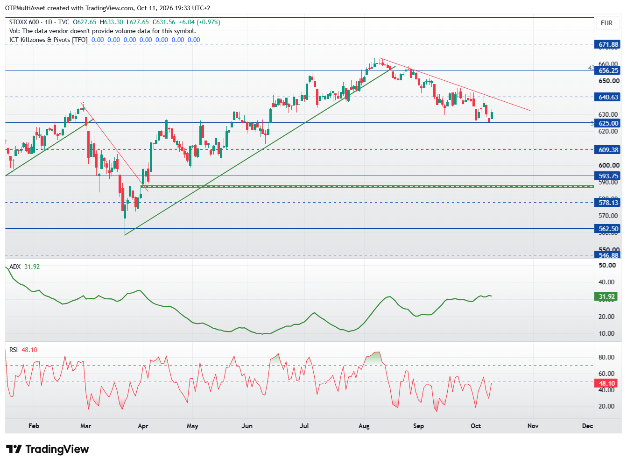The image size is (627, 465).
Task: Click the 656.25 pivot price label
Action: pyautogui.click(x=608, y=70)
